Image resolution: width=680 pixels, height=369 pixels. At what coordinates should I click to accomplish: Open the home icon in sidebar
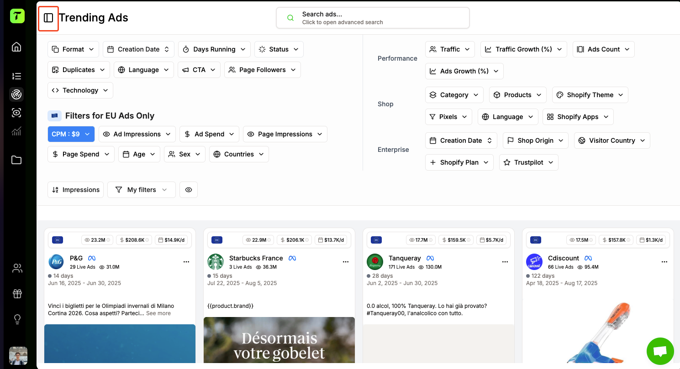pos(16,47)
